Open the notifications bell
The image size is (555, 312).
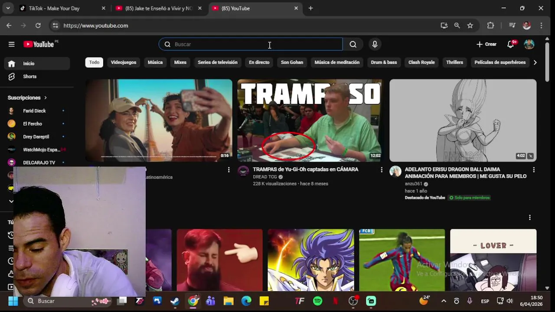[x=511, y=44]
